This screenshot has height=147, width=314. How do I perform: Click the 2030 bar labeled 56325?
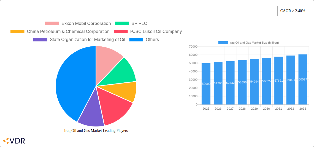(x=267, y=81)
